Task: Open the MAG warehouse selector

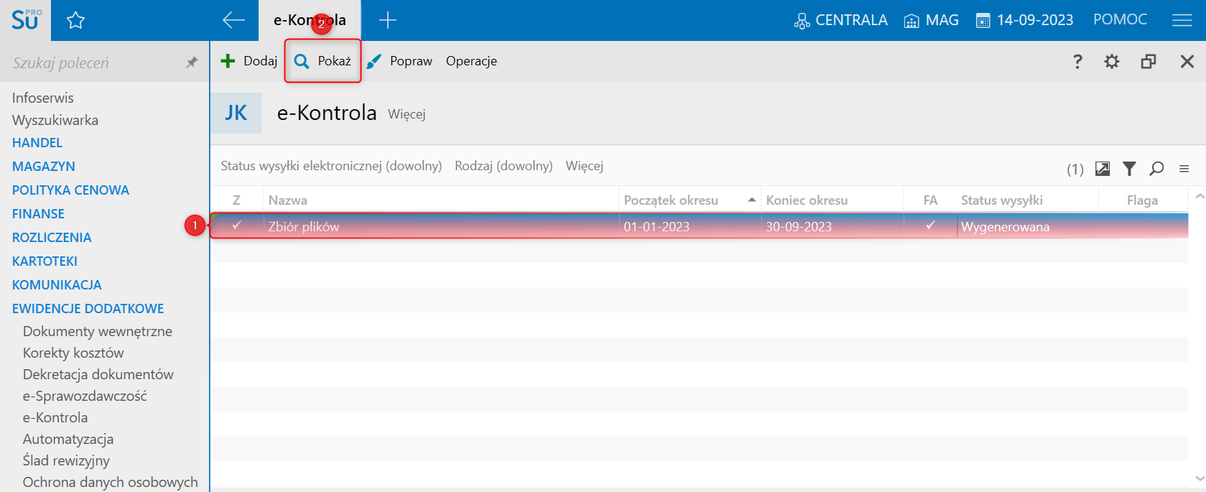Action: (x=931, y=20)
